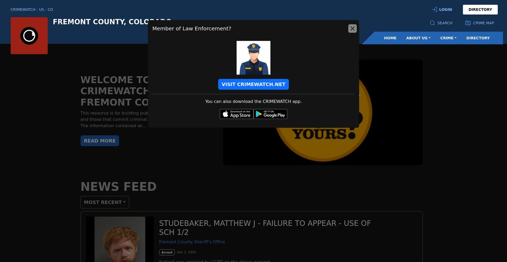The height and width of the screenshot is (262, 507).
Task: Open DIRECTORY in the blue nav bar
Action: coord(478,38)
